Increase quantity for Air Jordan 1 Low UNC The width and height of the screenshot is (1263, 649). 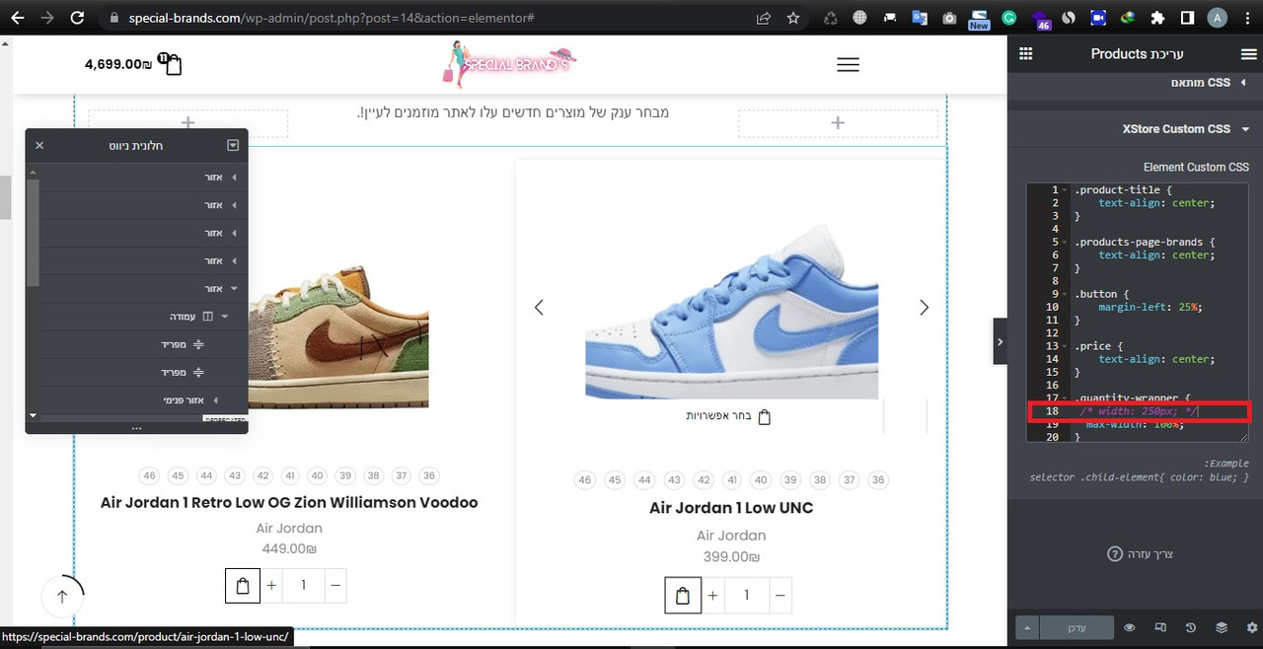click(x=712, y=595)
